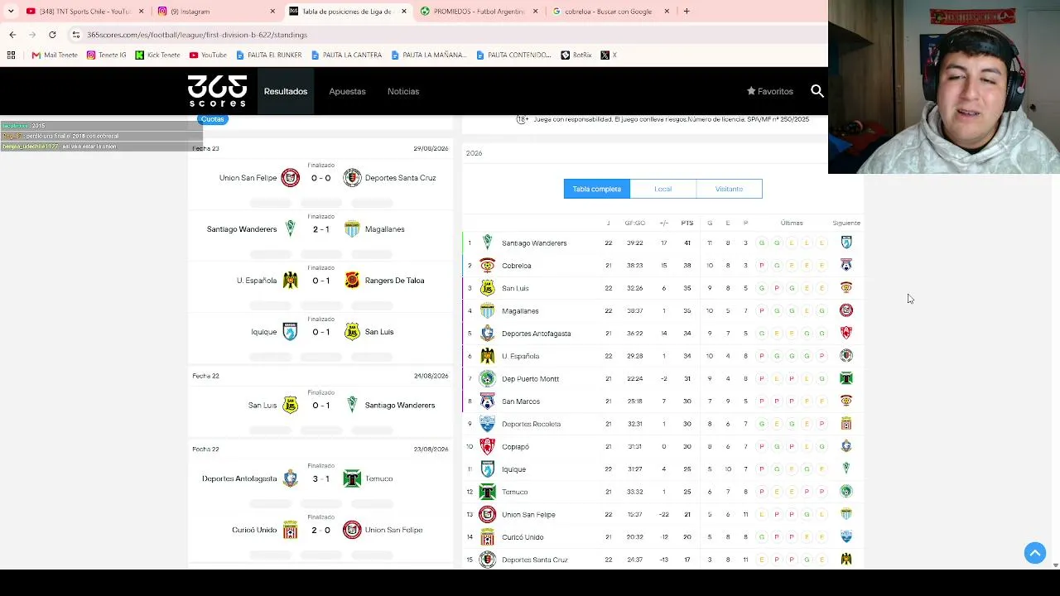Select the Tabla completa tab
This screenshot has width=1060, height=596.
(597, 189)
